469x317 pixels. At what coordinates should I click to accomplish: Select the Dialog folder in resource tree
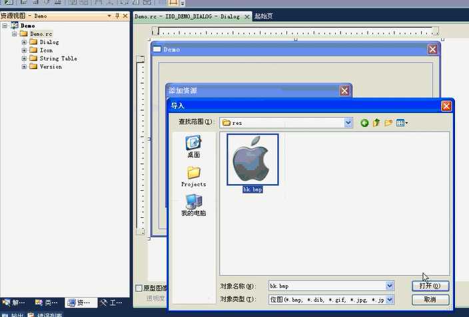point(49,42)
